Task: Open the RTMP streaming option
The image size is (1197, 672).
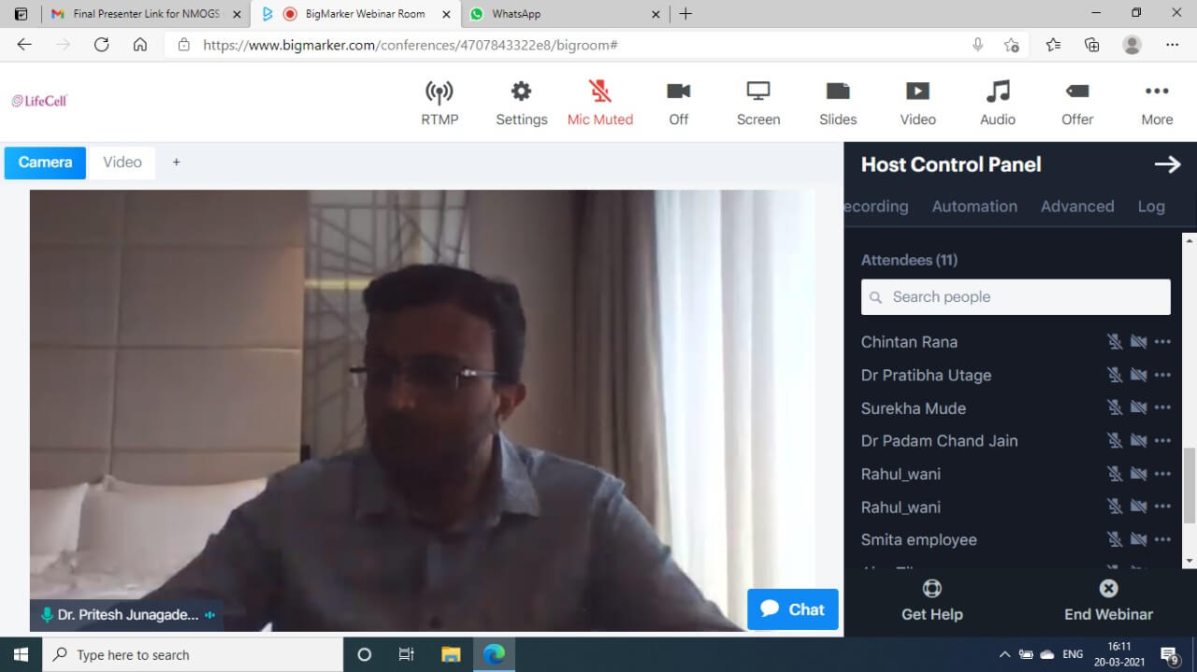Action: [440, 103]
